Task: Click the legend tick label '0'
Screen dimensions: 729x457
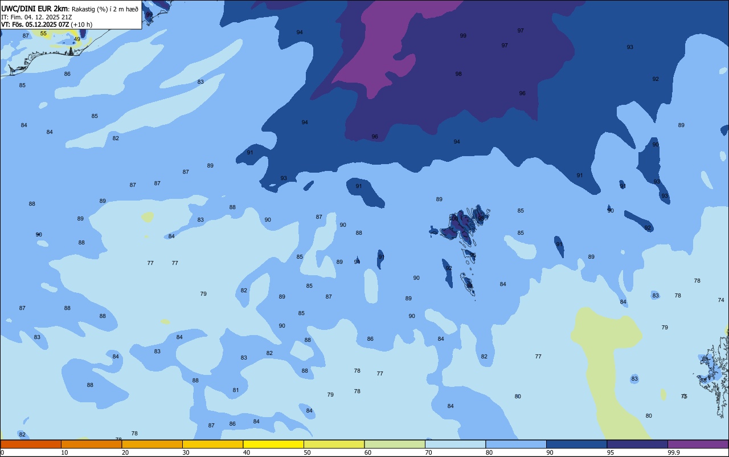Action: [x=2, y=452]
